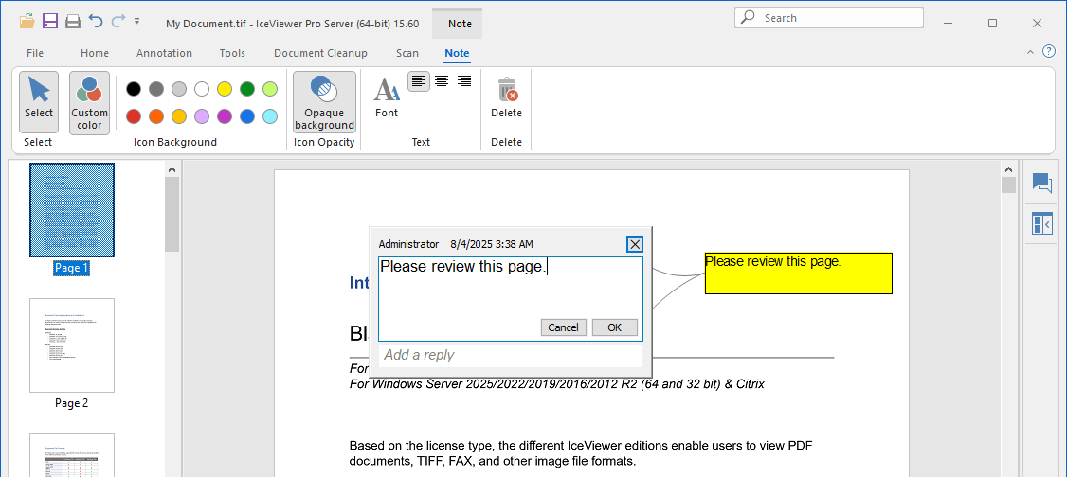This screenshot has width=1067, height=477.
Task: Switch to the Home ribbon tab
Action: click(x=95, y=53)
